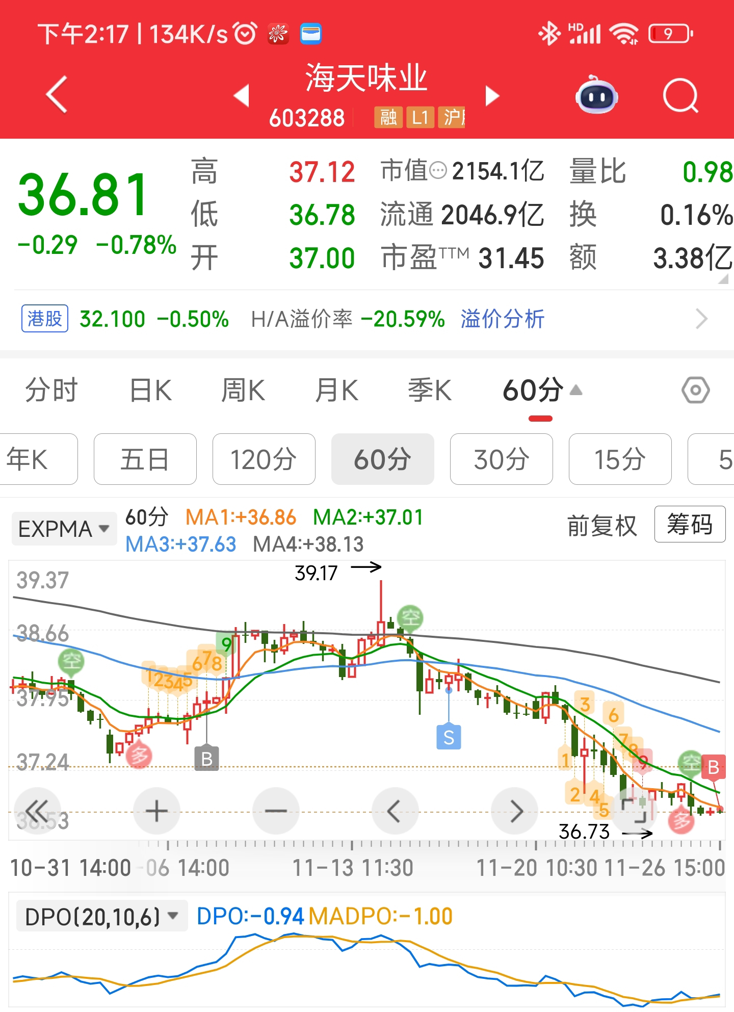Switch to 分时 tab
Screen dimensions: 734x1012
pos(51,391)
